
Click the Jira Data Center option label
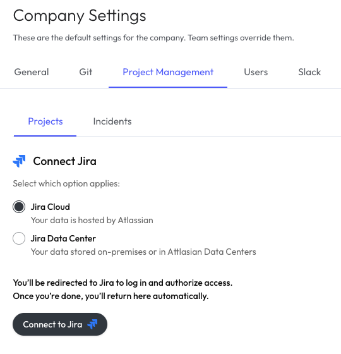[x=63, y=238]
